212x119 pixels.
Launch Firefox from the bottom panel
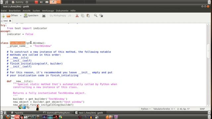coord(8,117)
